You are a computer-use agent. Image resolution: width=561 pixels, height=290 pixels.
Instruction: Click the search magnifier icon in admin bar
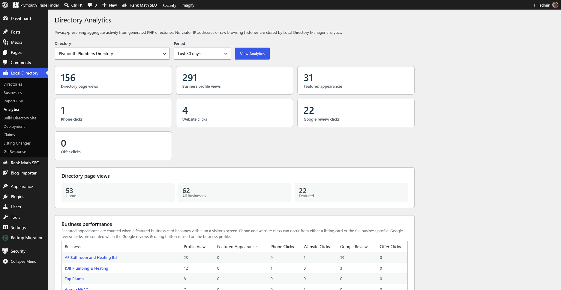pos(67,5)
